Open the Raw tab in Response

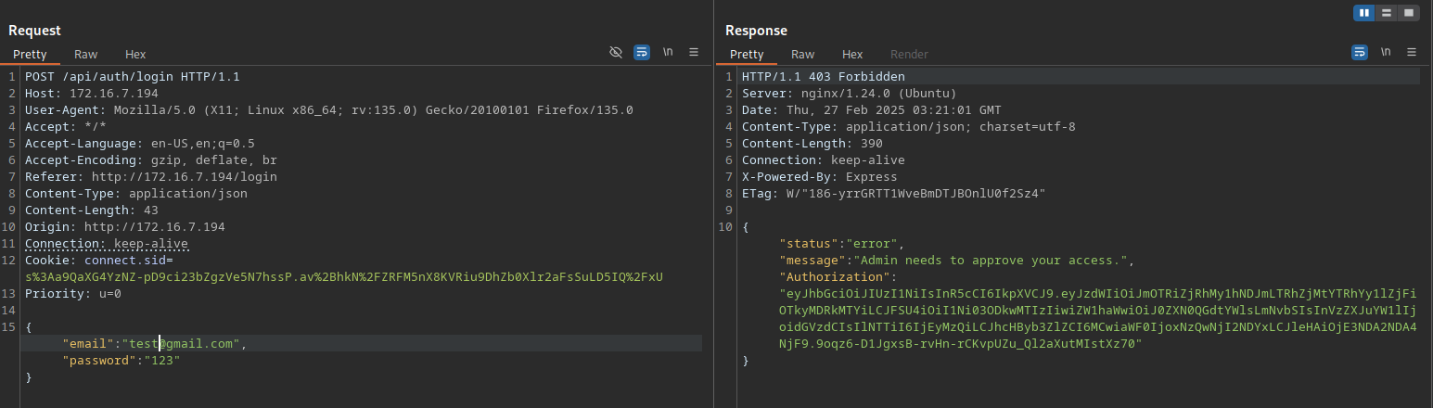[x=803, y=55]
